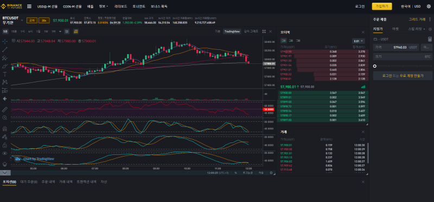
Task: Switch to the market order tab
Action: (395, 29)
